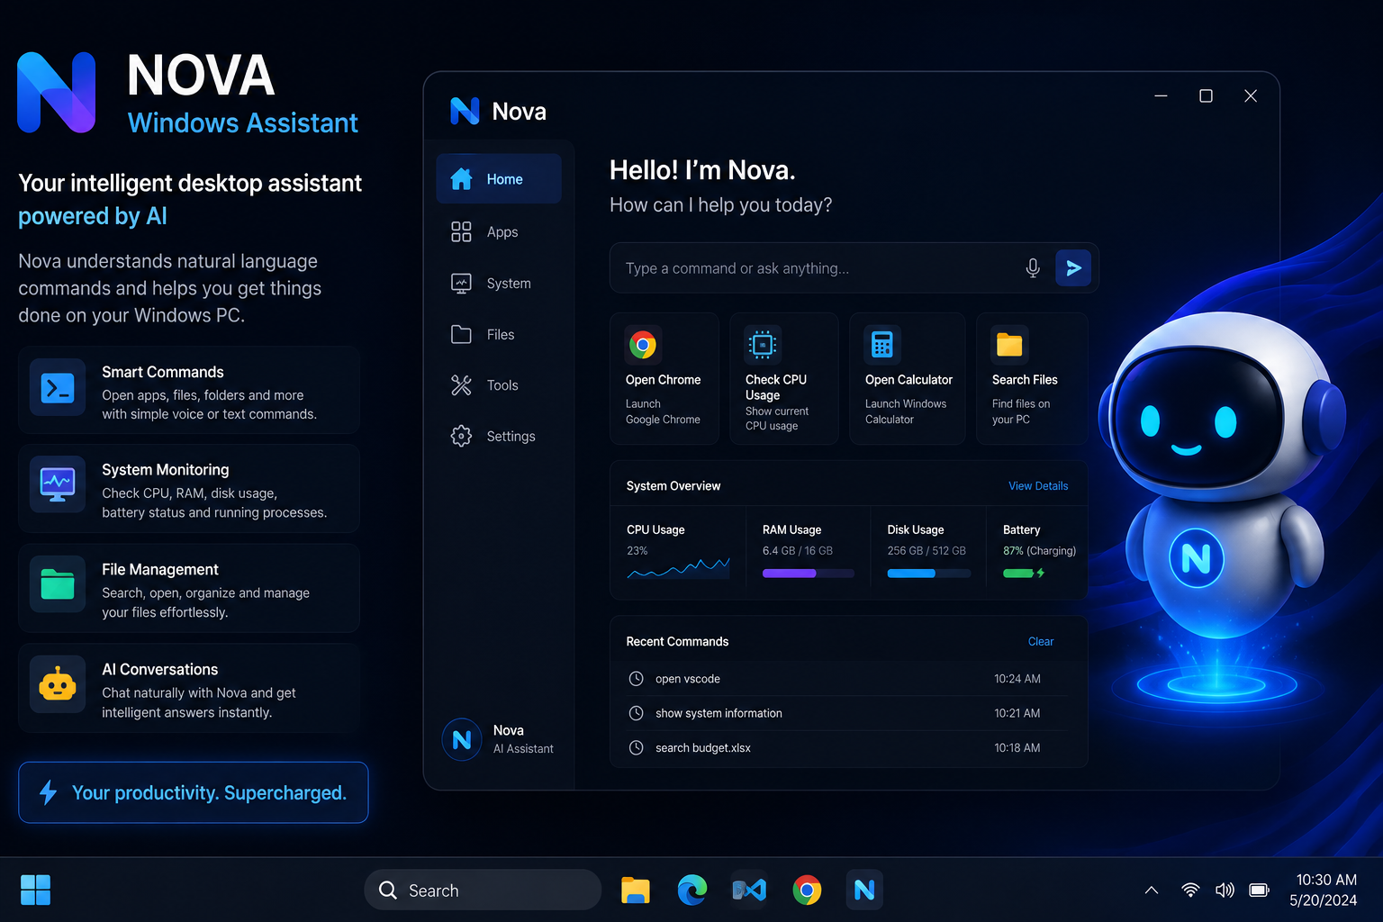This screenshot has height=922, width=1383.
Task: Select the 'search budget.xlsx' recent command
Action: [x=848, y=747]
